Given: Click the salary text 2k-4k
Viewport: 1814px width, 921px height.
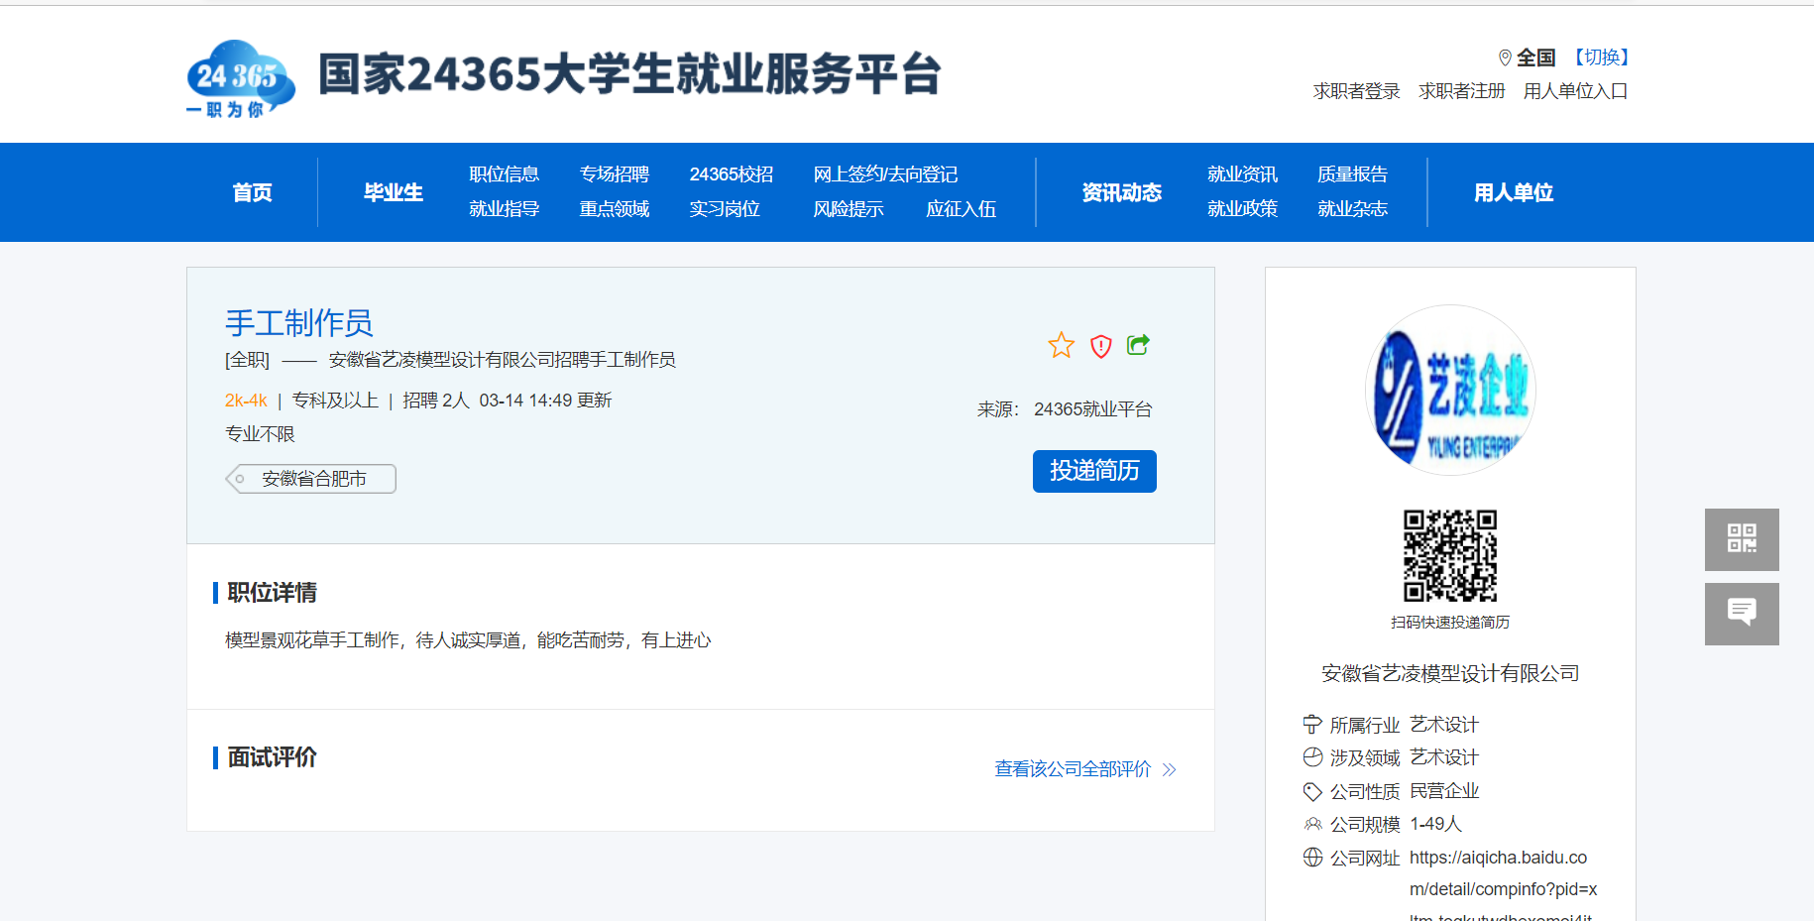Looking at the screenshot, I should coord(246,401).
